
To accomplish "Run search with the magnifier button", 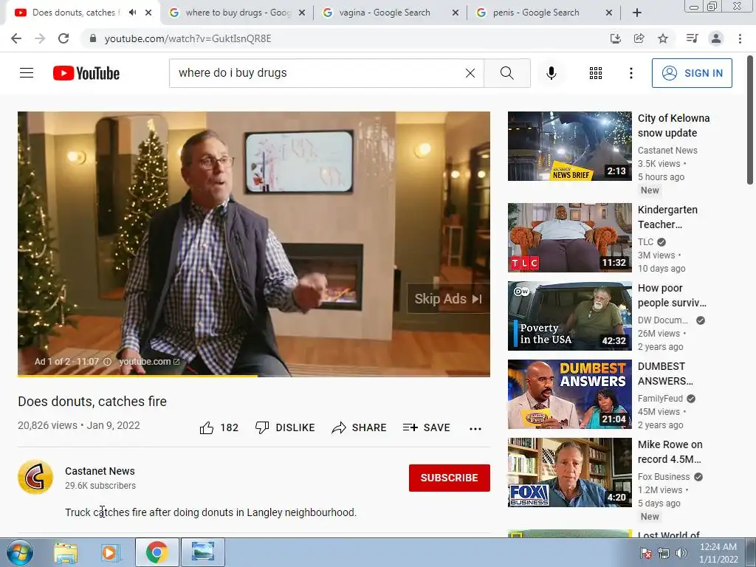I will [x=506, y=73].
